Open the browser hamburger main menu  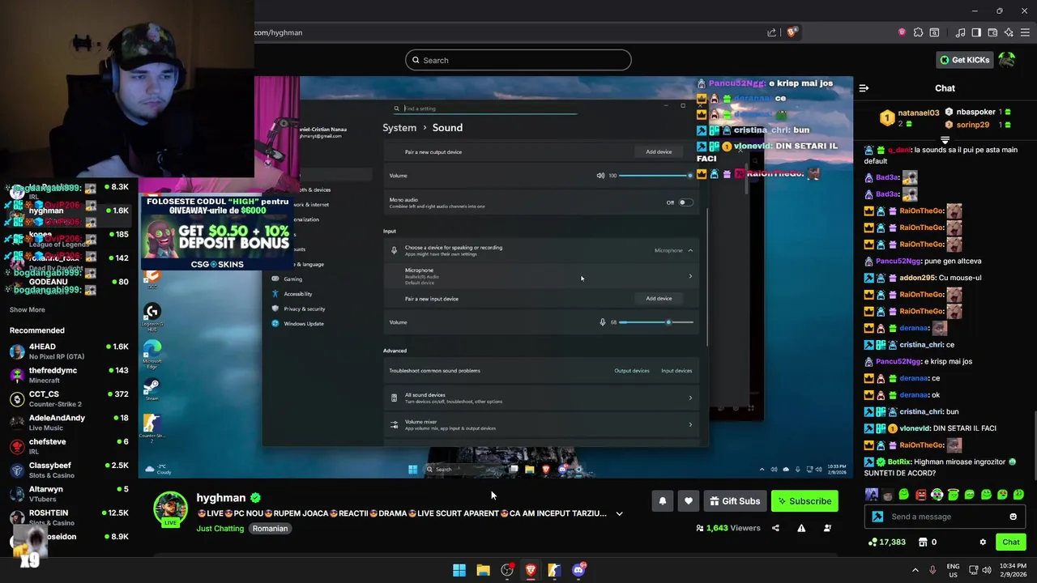[x=1025, y=32]
